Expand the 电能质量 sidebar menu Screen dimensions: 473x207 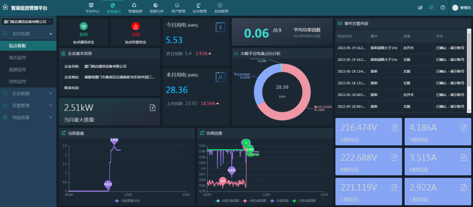tap(28, 117)
